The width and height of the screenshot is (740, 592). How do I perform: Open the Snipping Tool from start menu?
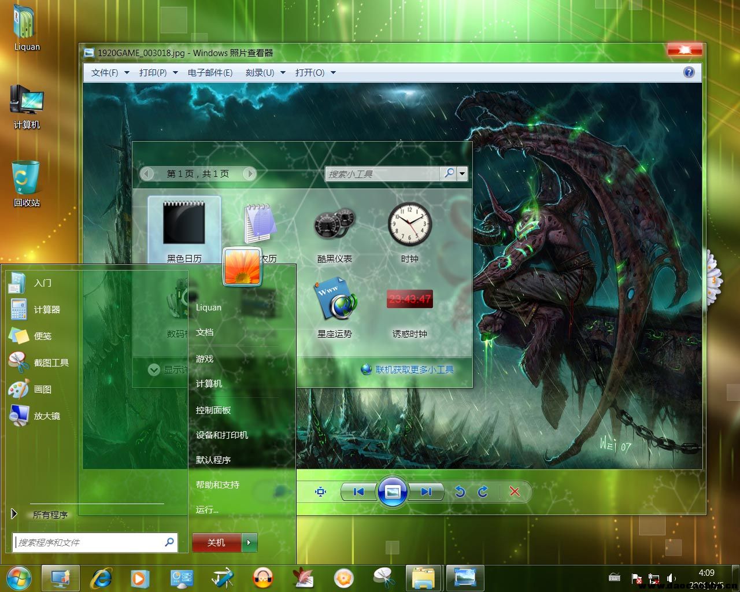click(x=51, y=362)
